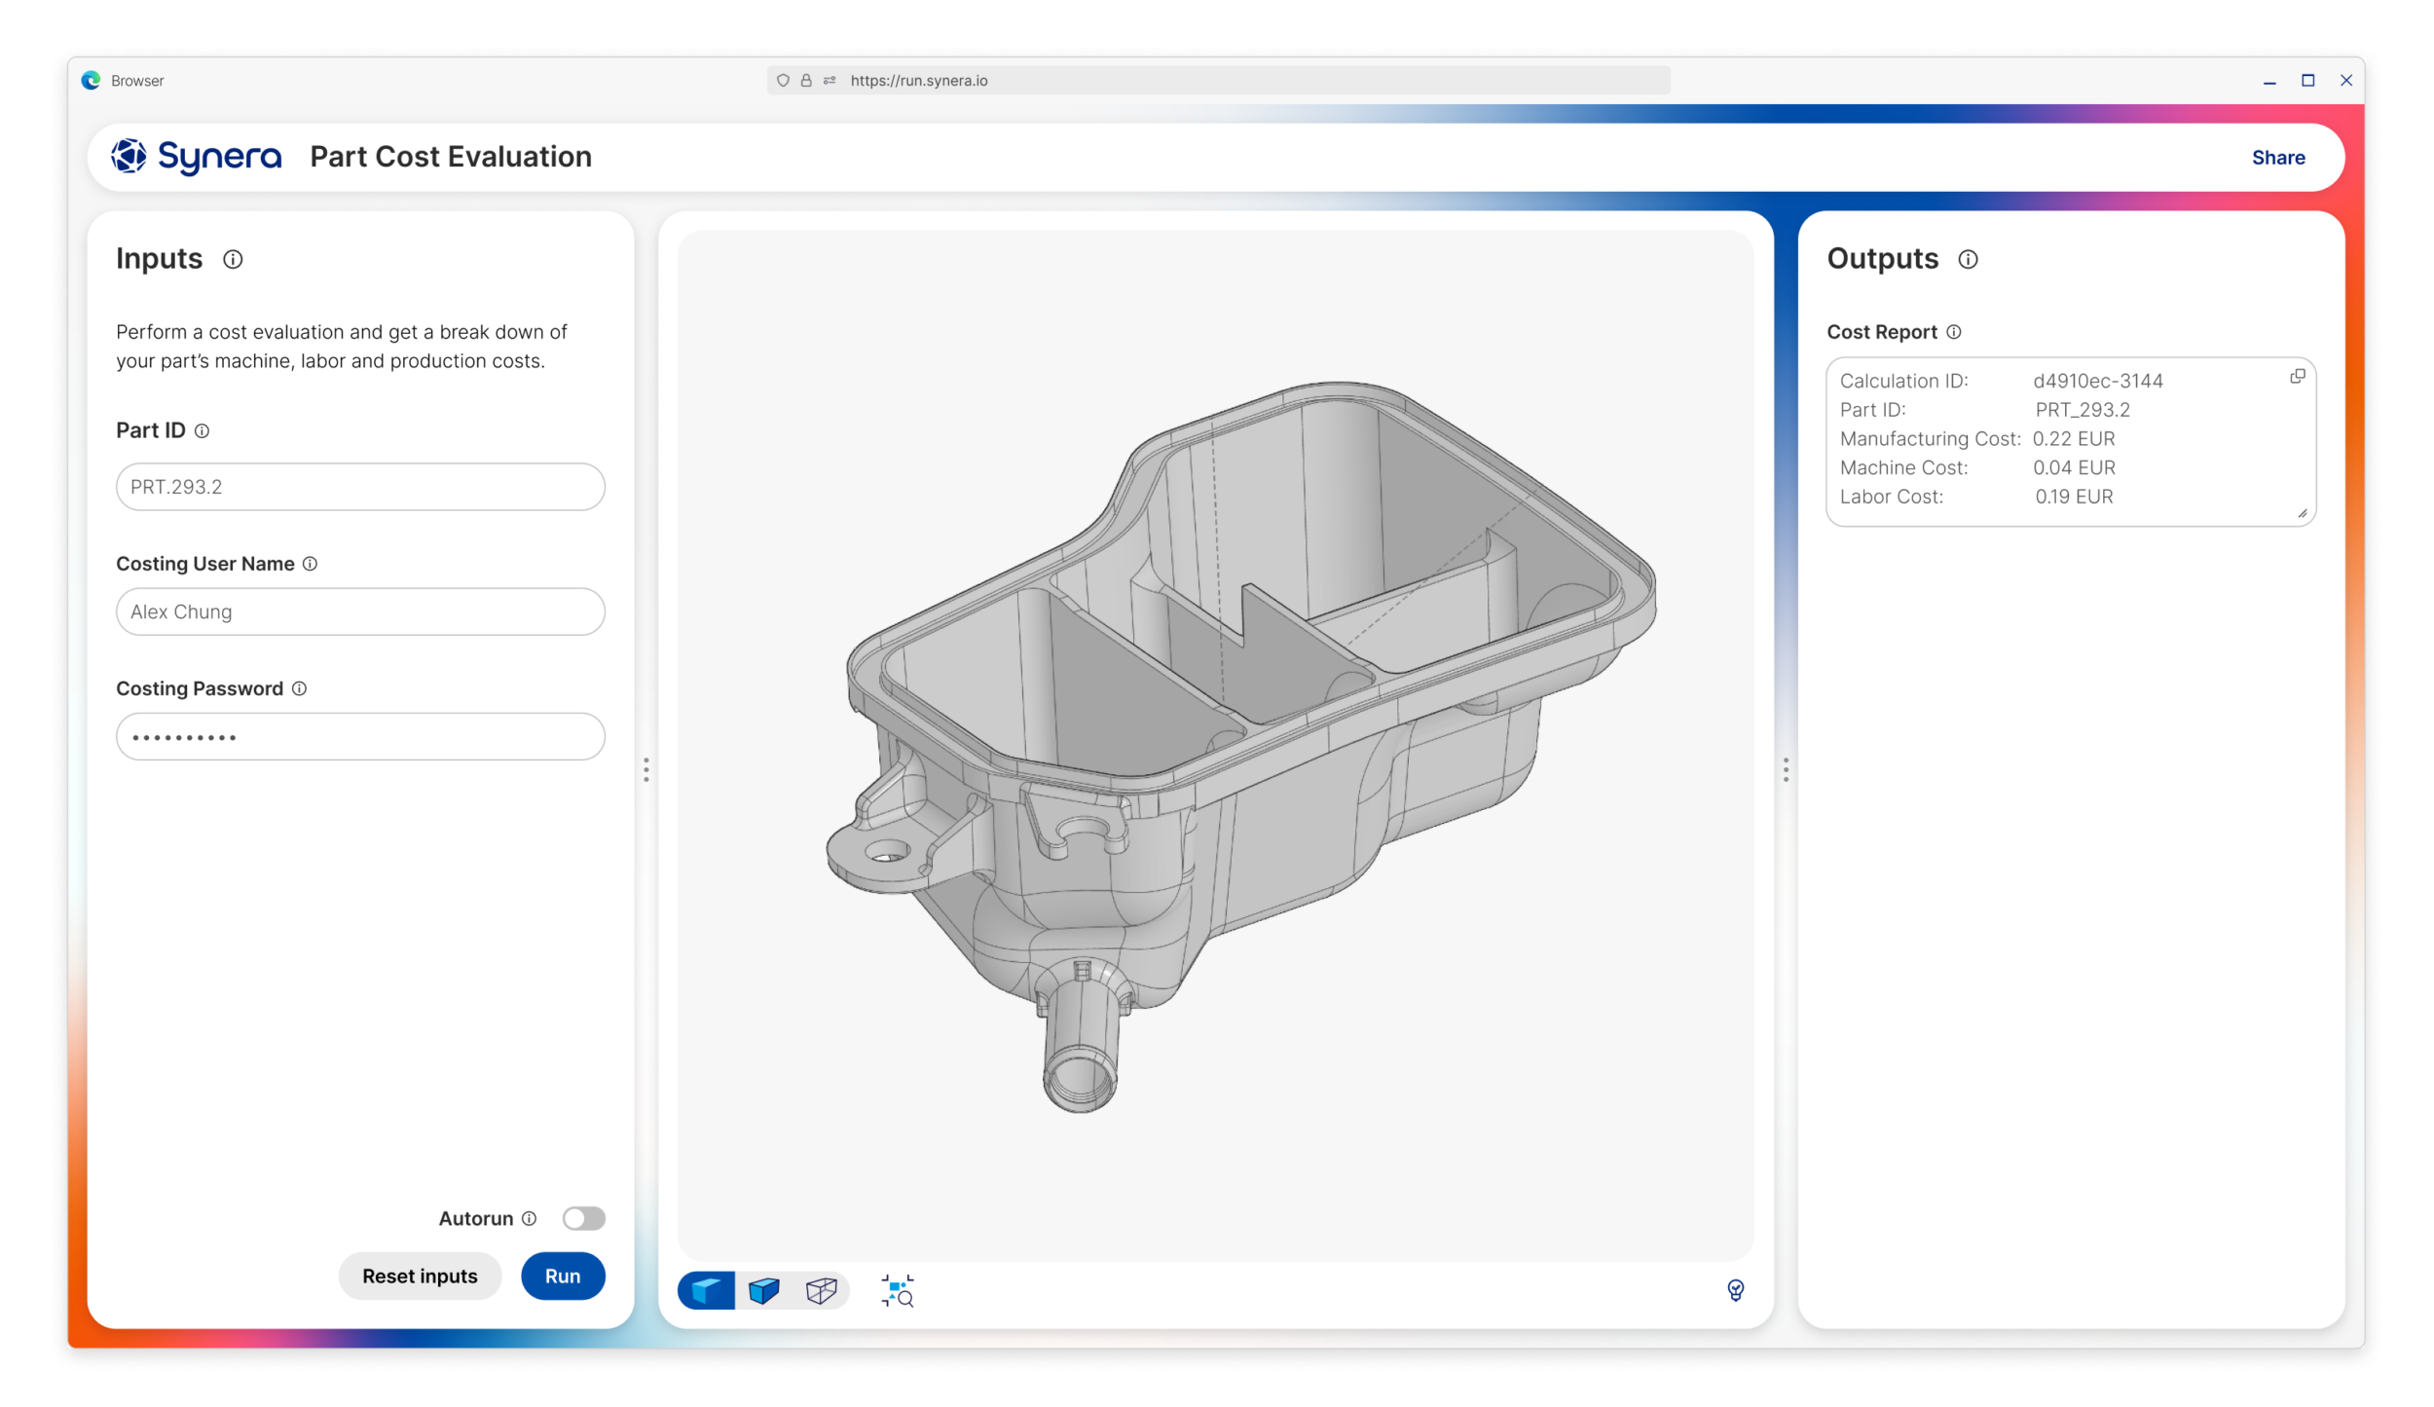
Task: Switch to shaded-with-edges view mode
Action: coord(764,1291)
